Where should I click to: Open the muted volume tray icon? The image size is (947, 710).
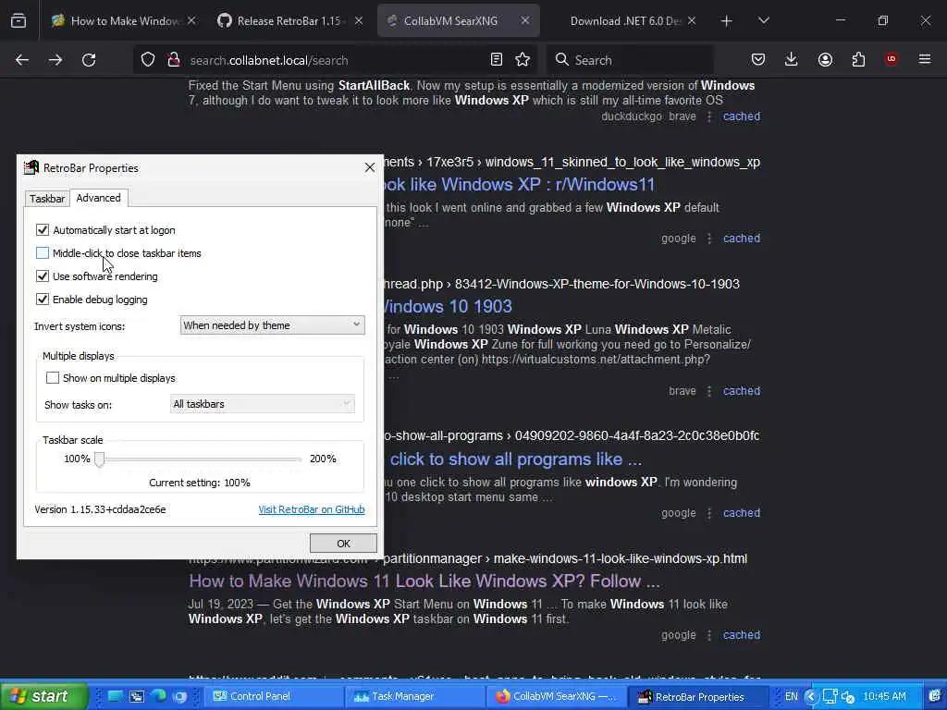[847, 696]
